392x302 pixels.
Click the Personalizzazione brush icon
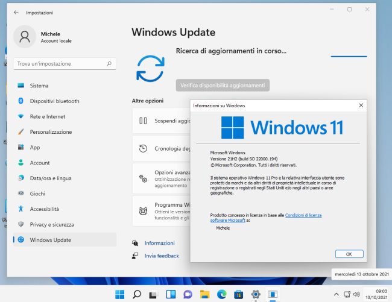21,131
